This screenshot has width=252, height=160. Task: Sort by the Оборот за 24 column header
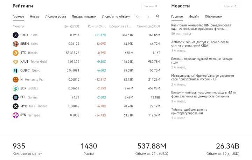click(121, 26)
